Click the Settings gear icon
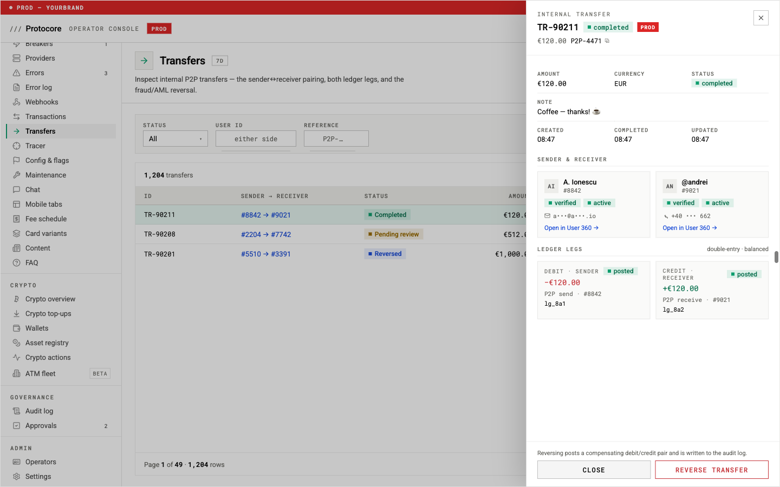The image size is (780, 487). click(16, 477)
